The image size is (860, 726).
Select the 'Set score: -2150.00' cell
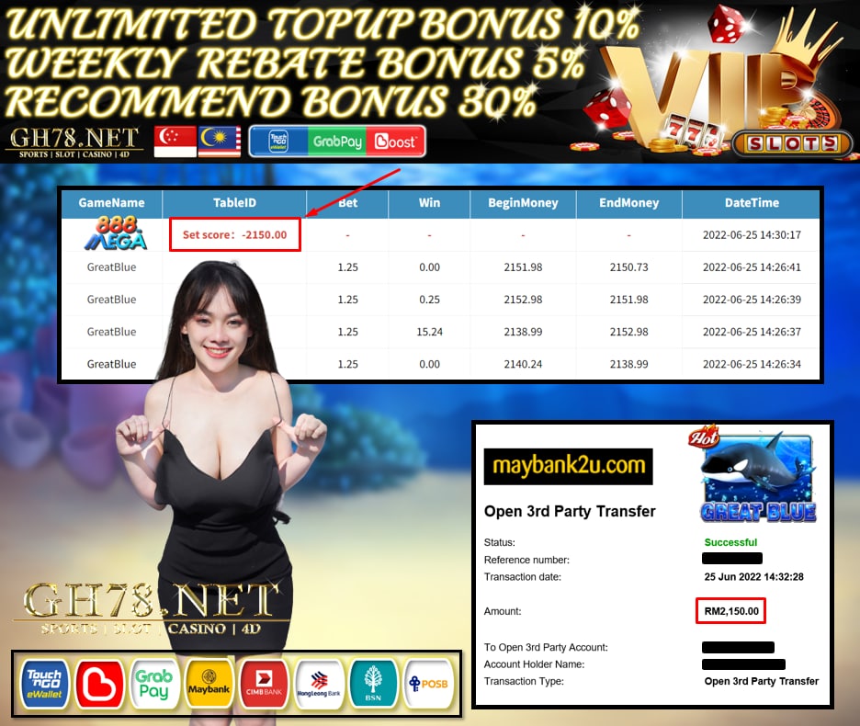point(234,235)
